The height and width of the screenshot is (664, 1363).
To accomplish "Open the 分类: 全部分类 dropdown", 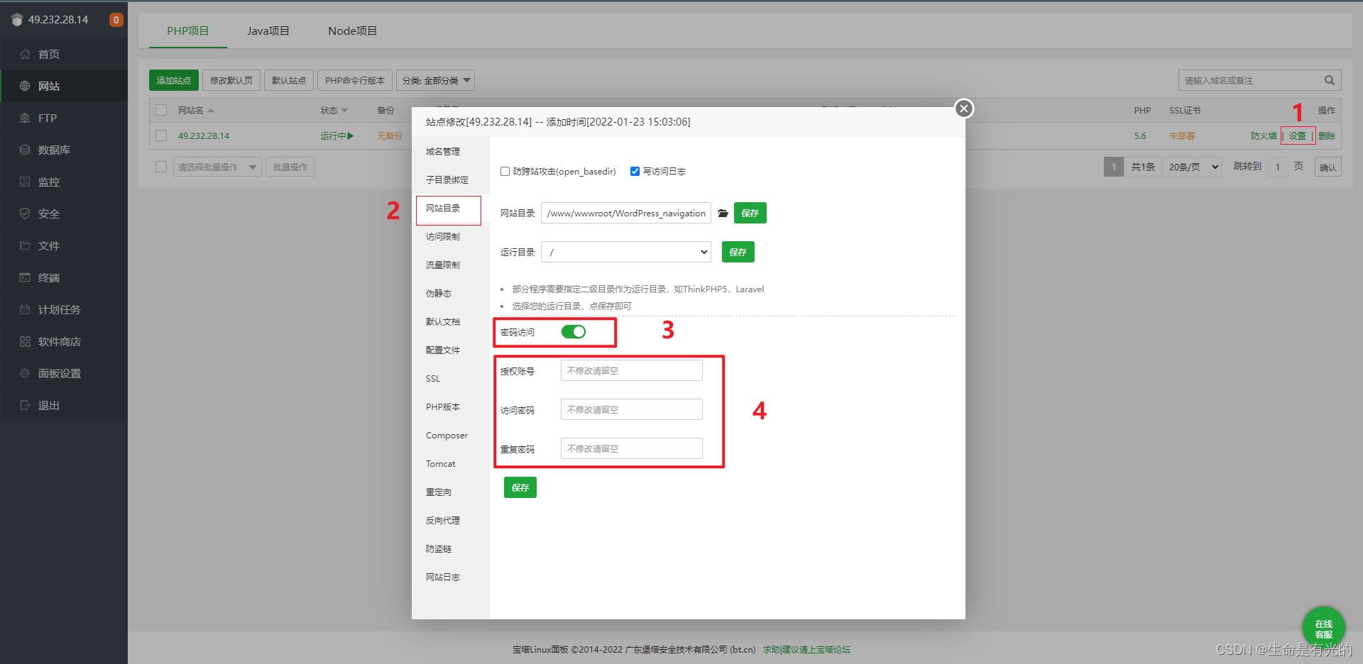I will tap(435, 80).
